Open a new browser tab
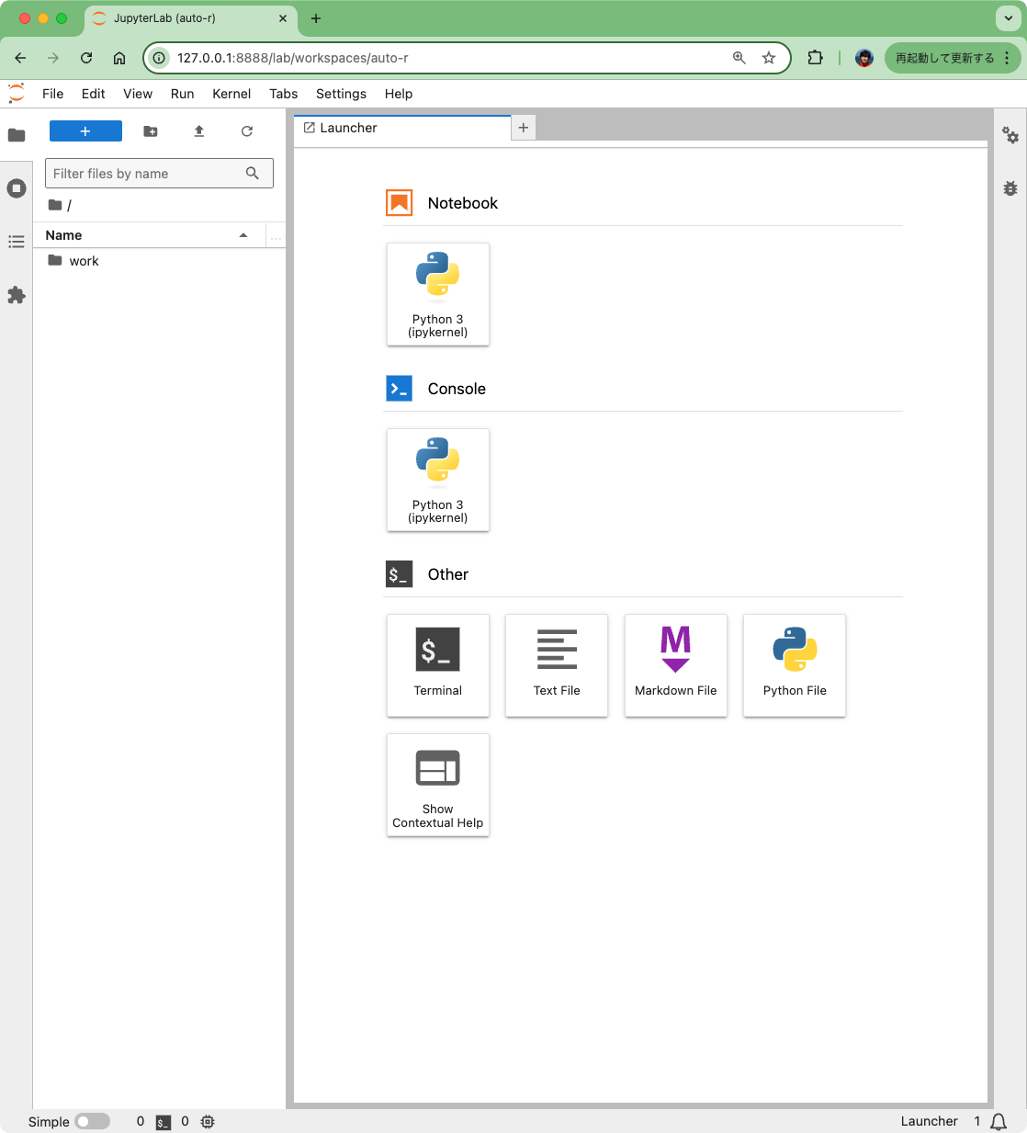Viewport: 1027px width, 1133px height. pyautogui.click(x=316, y=18)
